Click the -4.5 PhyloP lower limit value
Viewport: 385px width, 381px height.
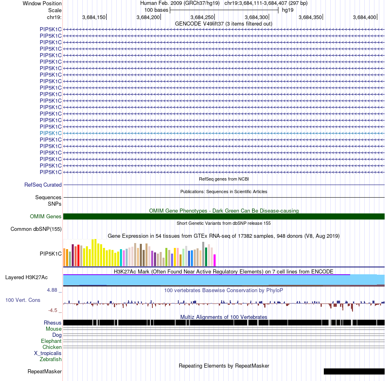(53, 310)
